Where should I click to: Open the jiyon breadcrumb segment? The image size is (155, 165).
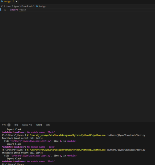click(x=16, y=6)
